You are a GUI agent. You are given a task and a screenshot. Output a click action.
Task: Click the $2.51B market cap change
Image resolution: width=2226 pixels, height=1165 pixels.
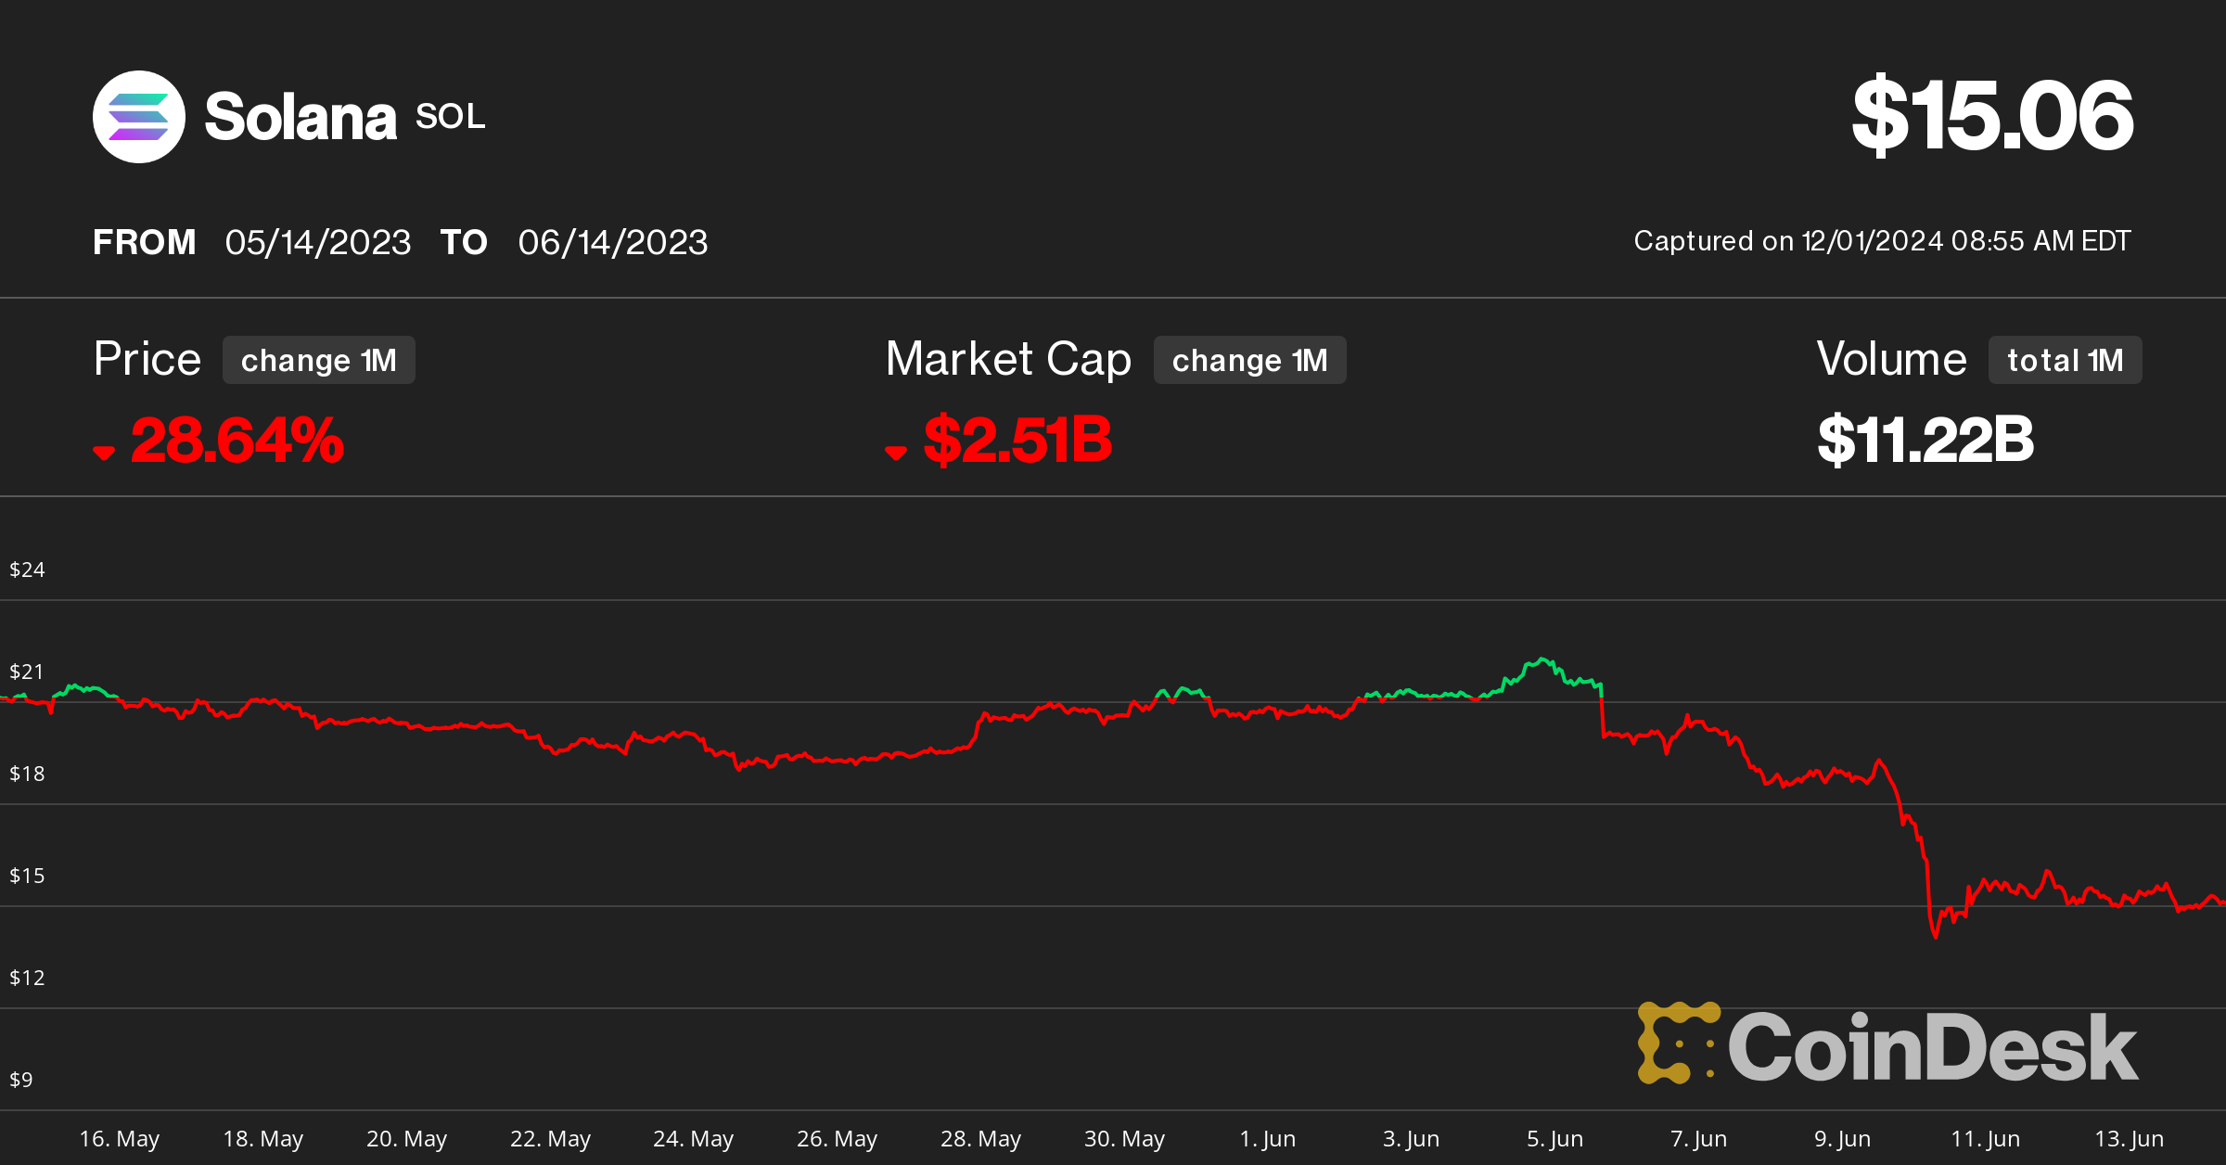click(x=1017, y=440)
